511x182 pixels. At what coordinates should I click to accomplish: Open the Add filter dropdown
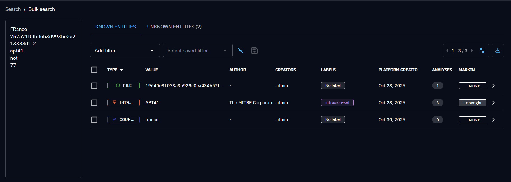pos(125,51)
